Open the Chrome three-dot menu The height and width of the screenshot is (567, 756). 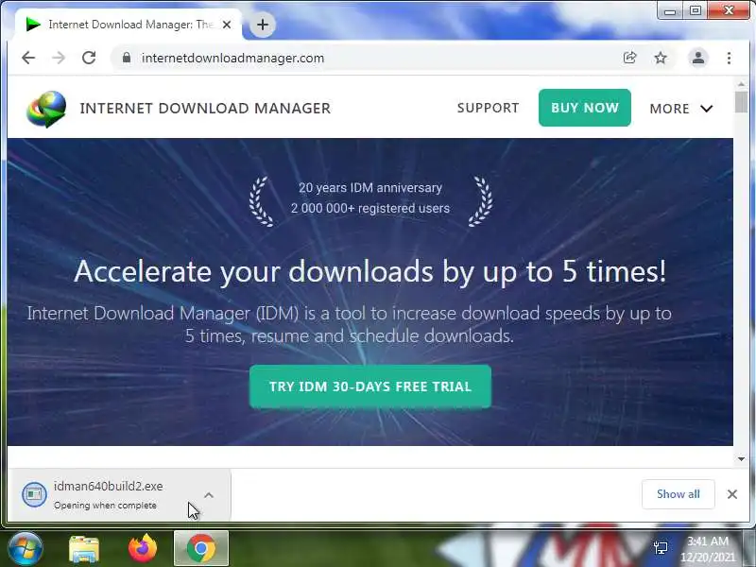(x=729, y=58)
